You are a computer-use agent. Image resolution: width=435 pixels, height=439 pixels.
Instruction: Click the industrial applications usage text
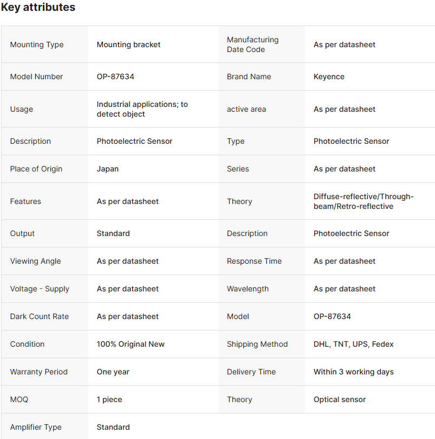[142, 109]
